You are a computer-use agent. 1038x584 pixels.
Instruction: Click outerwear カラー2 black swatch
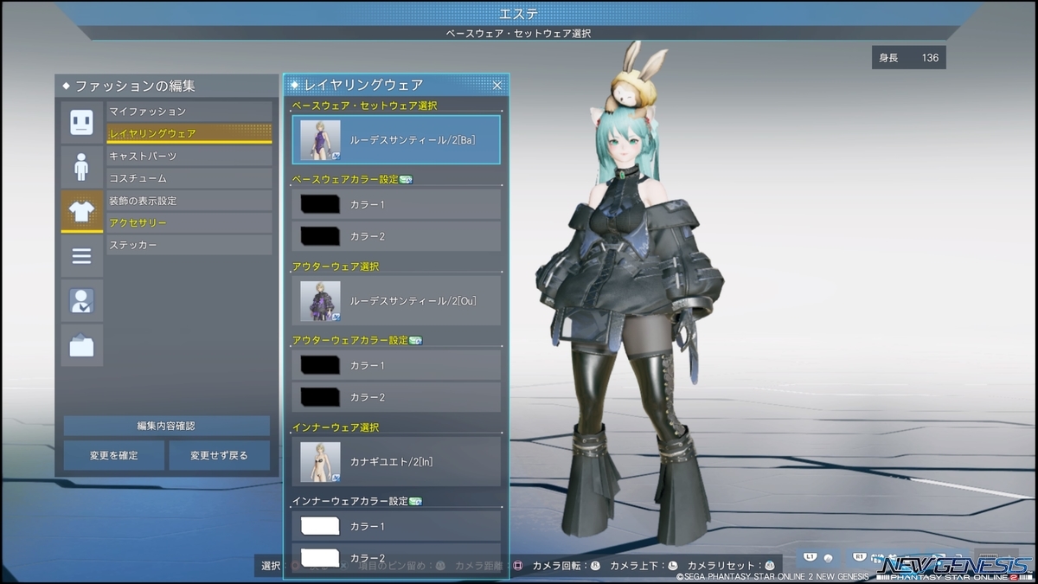click(320, 396)
